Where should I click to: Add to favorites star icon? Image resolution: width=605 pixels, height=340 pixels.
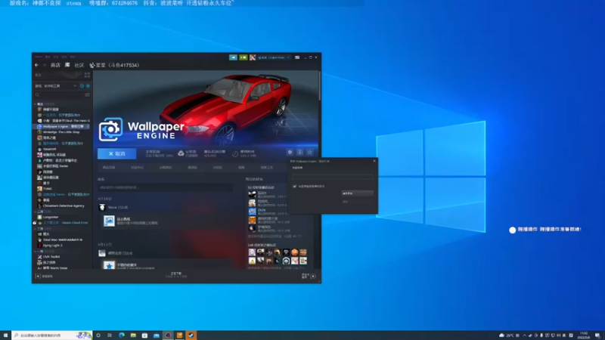[x=310, y=153]
